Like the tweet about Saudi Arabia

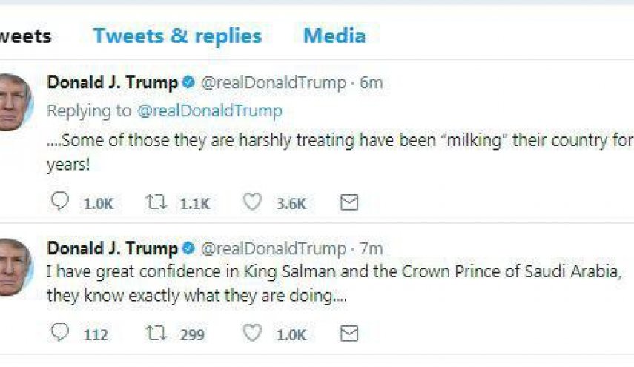tap(252, 333)
